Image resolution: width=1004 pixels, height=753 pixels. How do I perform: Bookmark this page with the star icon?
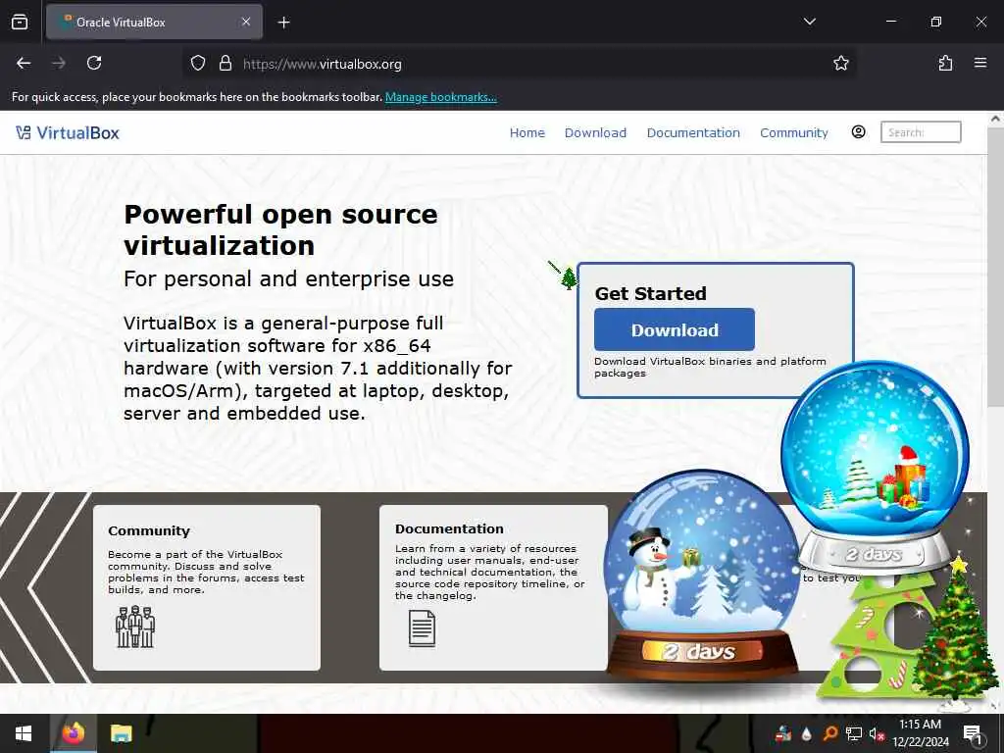(x=840, y=63)
